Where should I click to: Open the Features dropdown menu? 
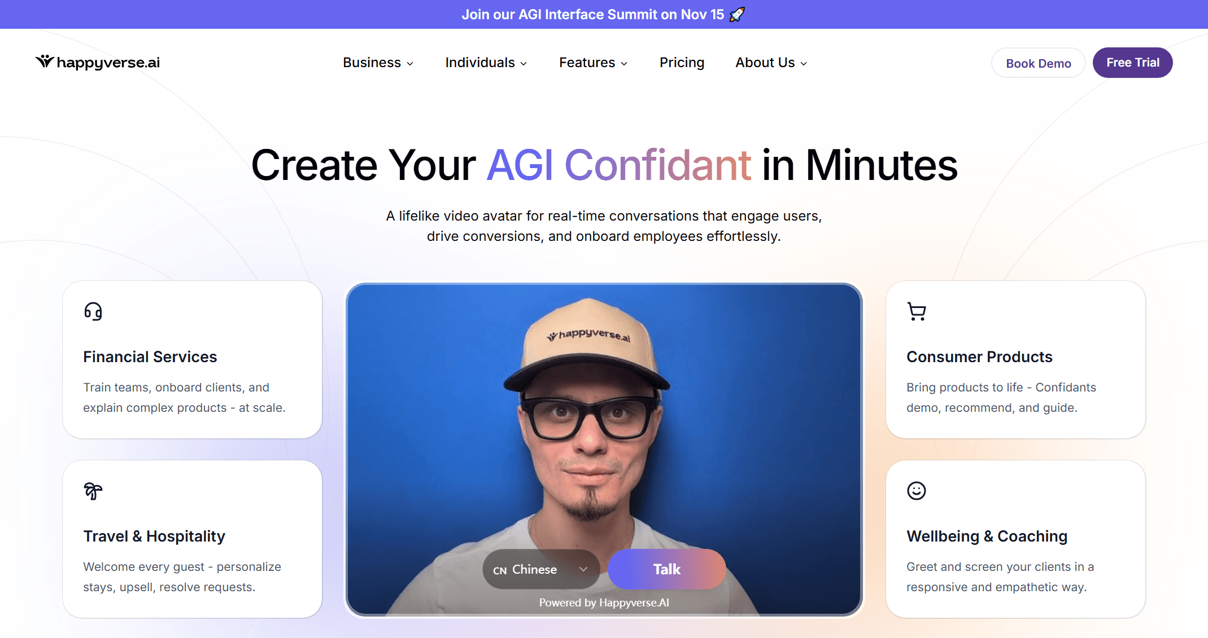593,63
